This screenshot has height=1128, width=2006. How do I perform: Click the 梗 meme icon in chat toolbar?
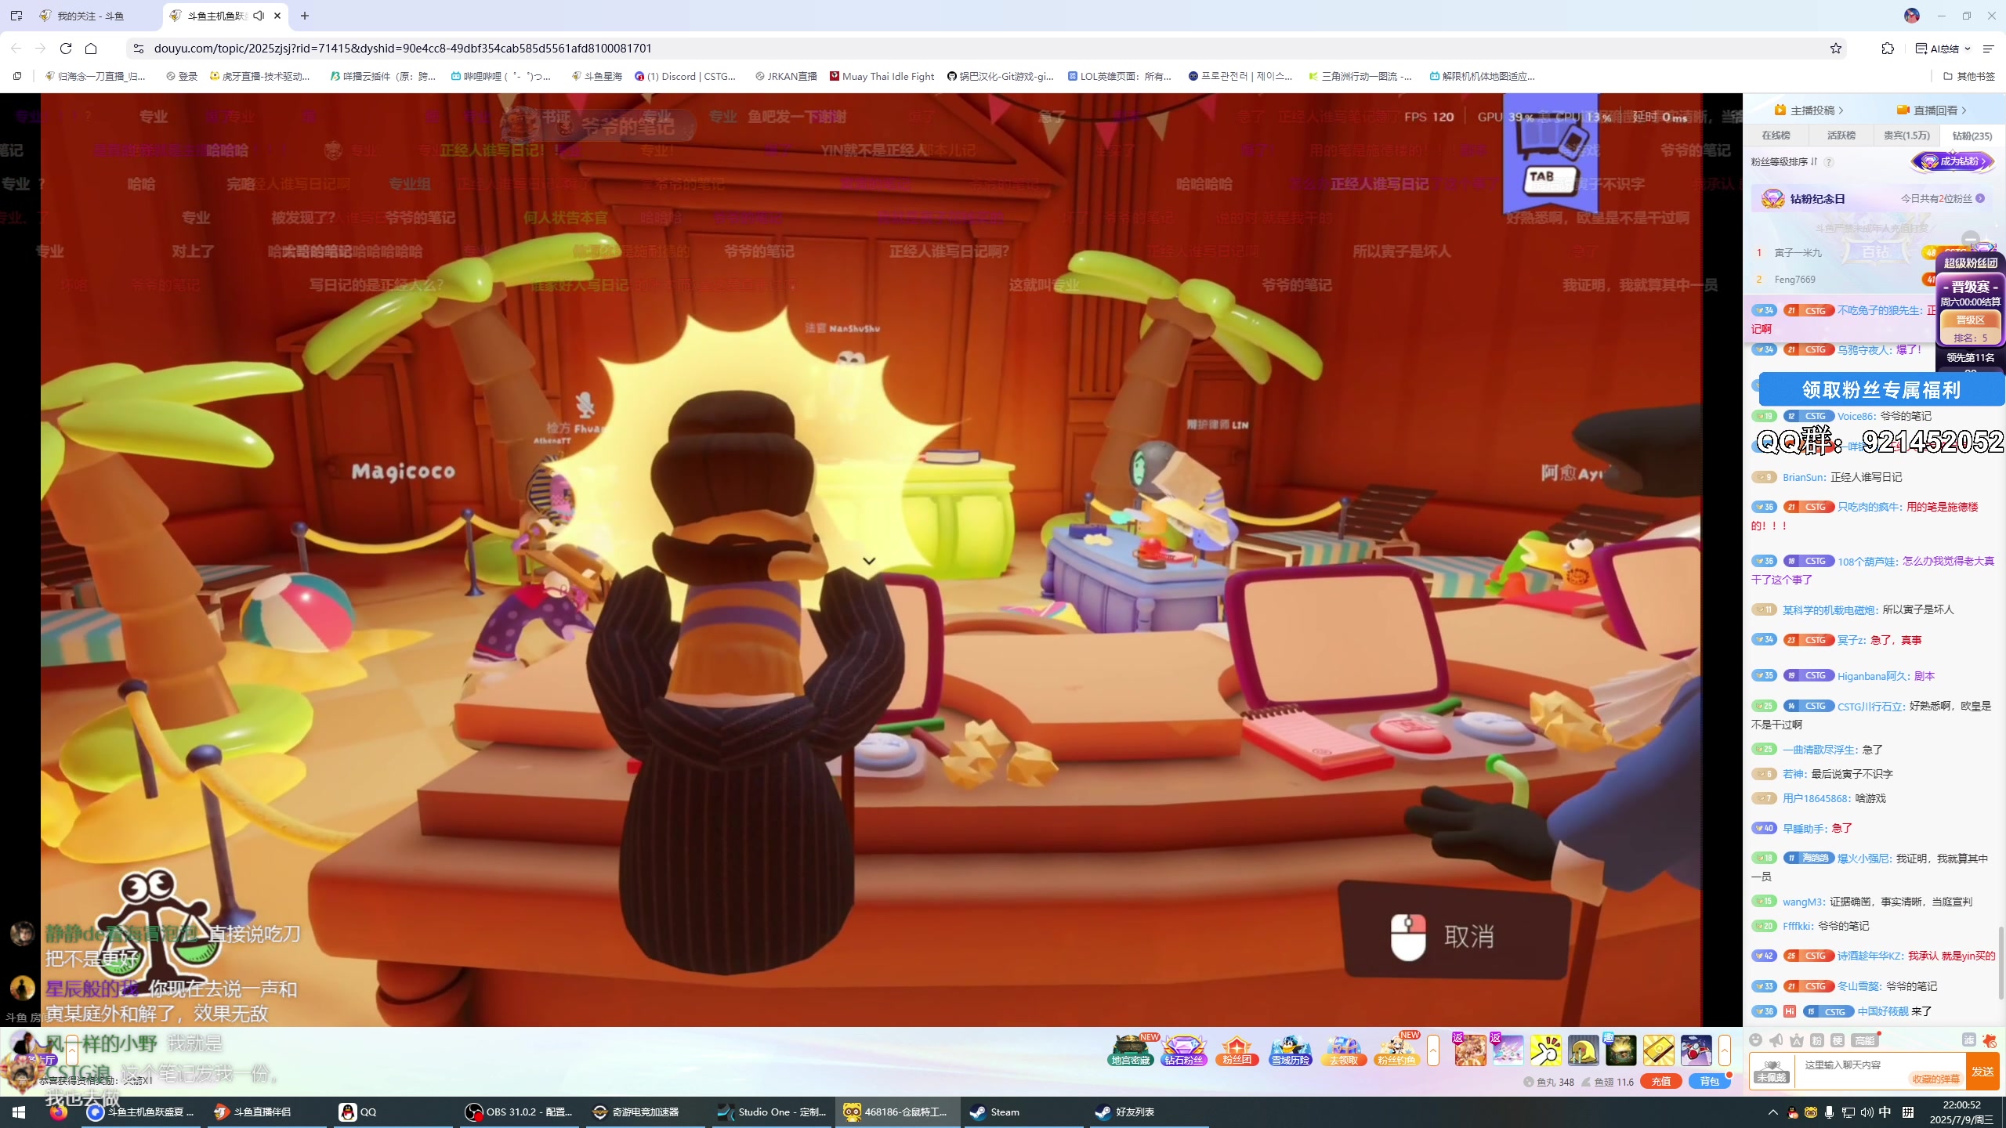1838,1039
